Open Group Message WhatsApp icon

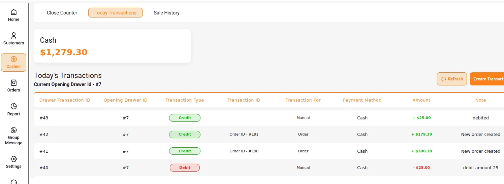tap(13, 130)
